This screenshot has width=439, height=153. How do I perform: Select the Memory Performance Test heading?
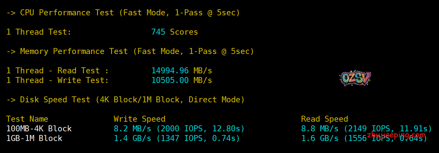[x=130, y=51]
